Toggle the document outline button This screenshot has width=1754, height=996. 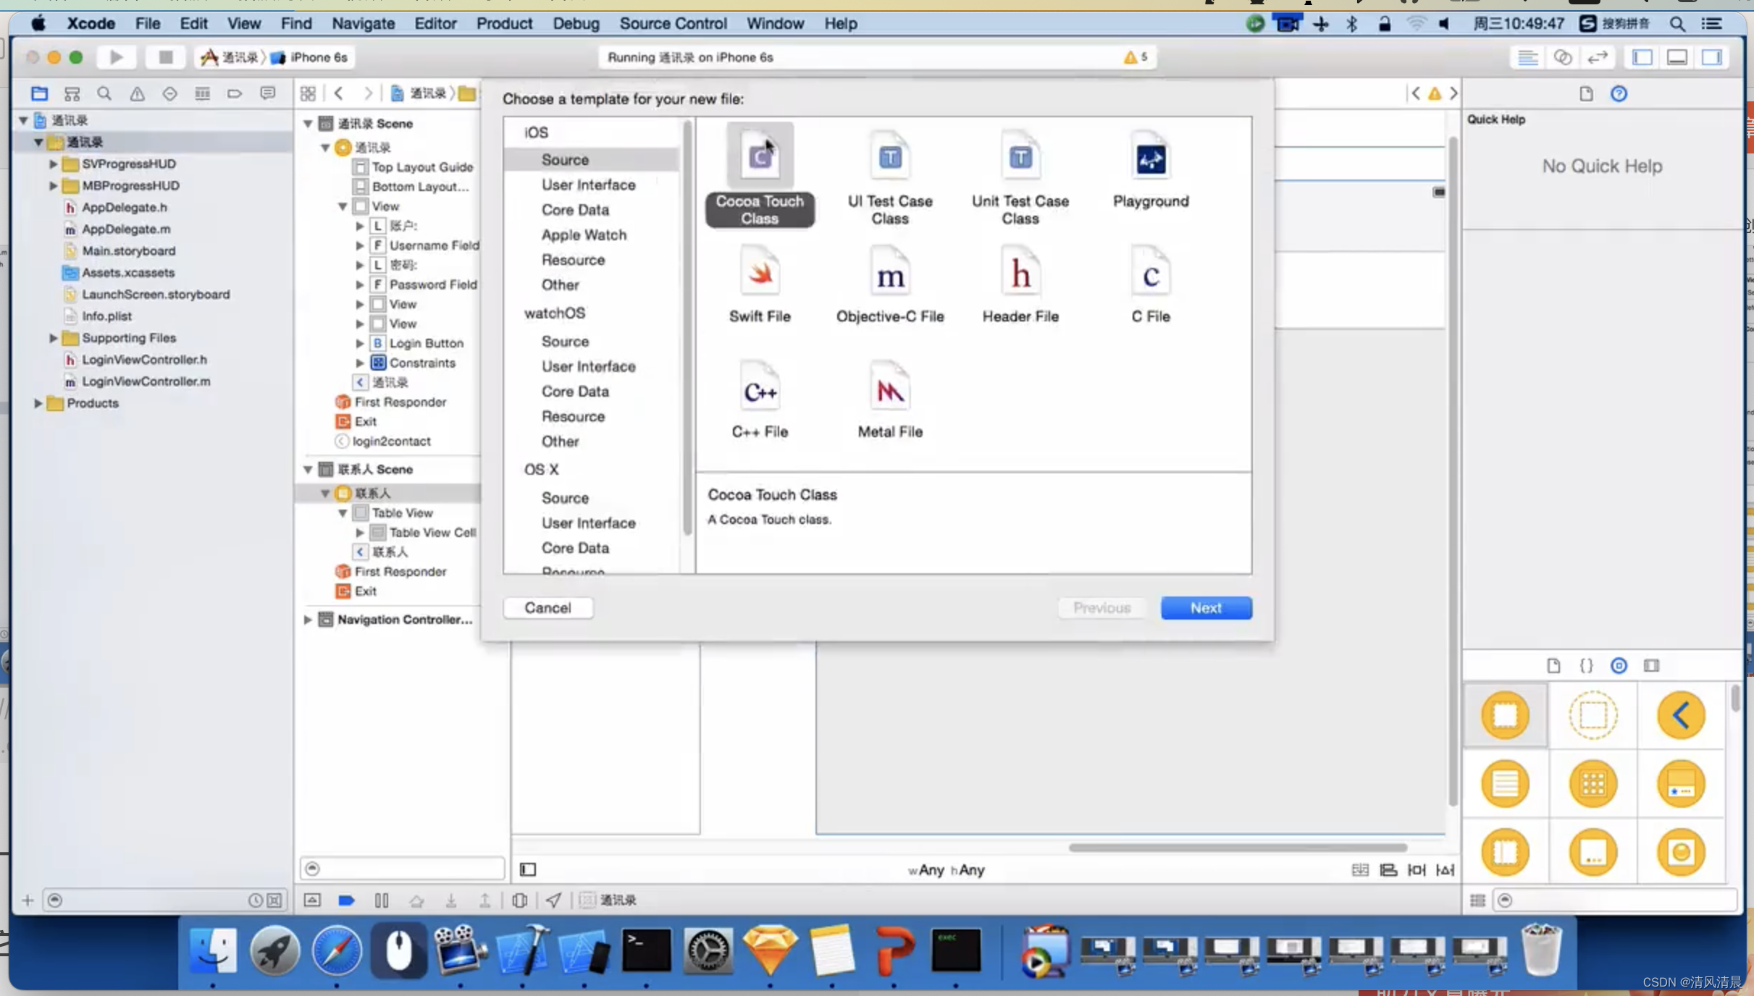pos(528,869)
